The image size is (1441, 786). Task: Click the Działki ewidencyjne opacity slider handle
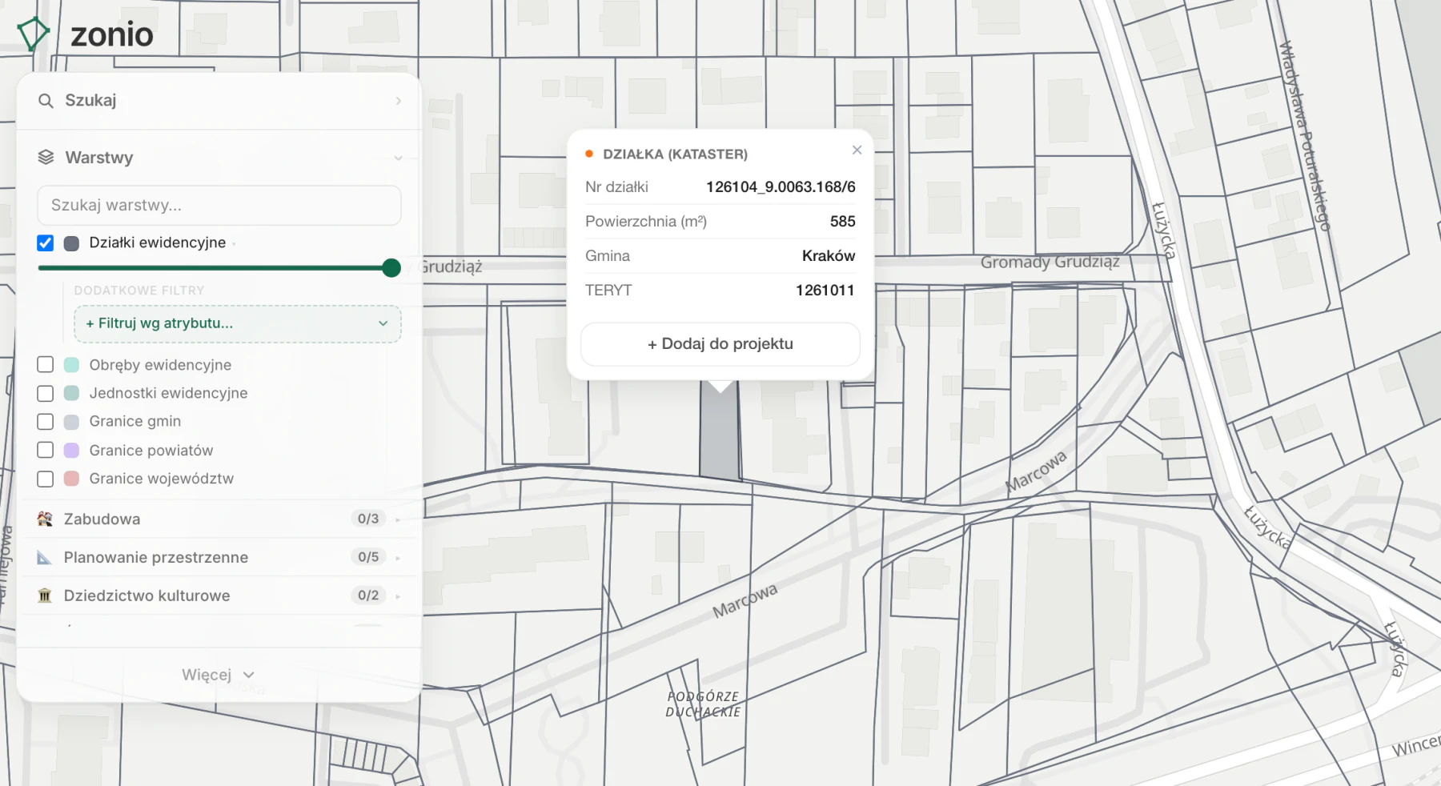(x=391, y=268)
